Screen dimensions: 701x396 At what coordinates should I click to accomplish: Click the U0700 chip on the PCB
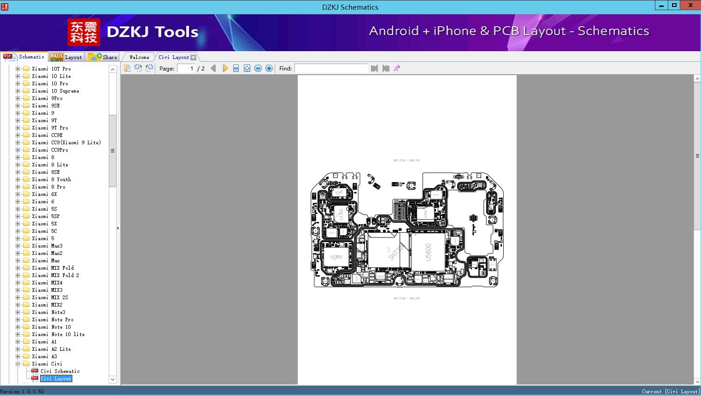click(336, 257)
